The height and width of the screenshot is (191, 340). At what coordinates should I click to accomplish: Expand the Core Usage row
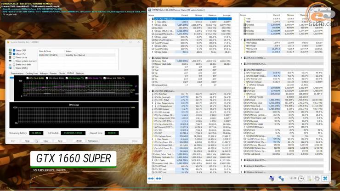(x=153, y=37)
